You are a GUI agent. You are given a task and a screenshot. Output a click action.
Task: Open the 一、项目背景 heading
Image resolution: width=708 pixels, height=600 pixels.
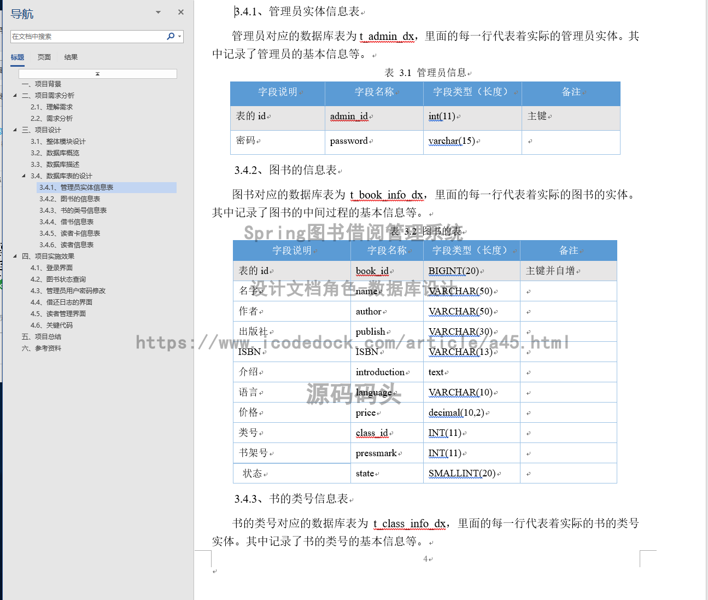pyautogui.click(x=42, y=84)
